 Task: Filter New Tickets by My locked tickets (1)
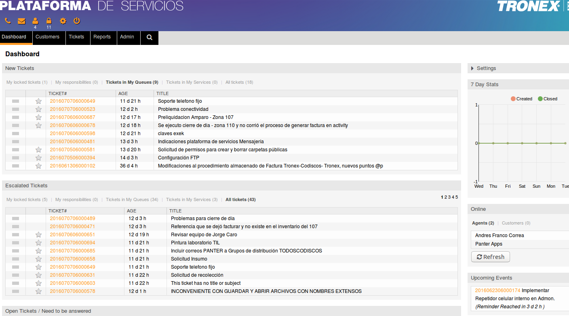click(27, 82)
